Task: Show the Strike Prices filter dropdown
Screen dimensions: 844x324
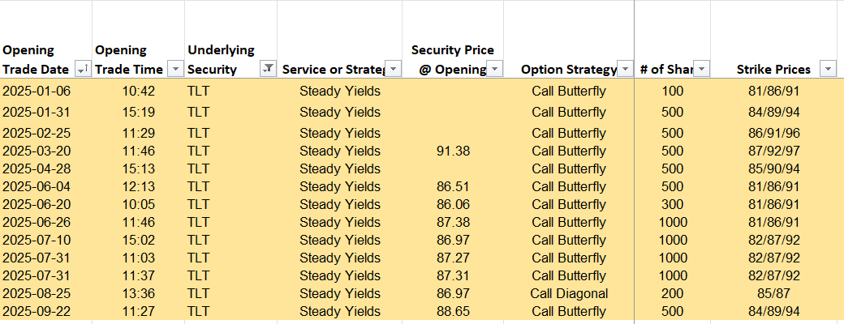Action: pyautogui.click(x=827, y=69)
